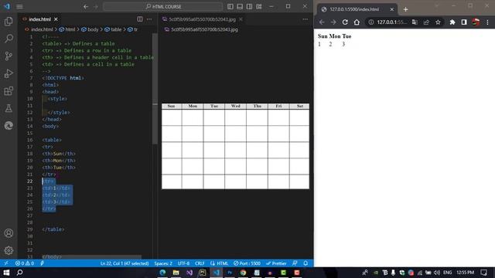The width and height of the screenshot is (495, 278).
Task: Click the Ln 22, Col 1 status item
Action: pos(125,263)
